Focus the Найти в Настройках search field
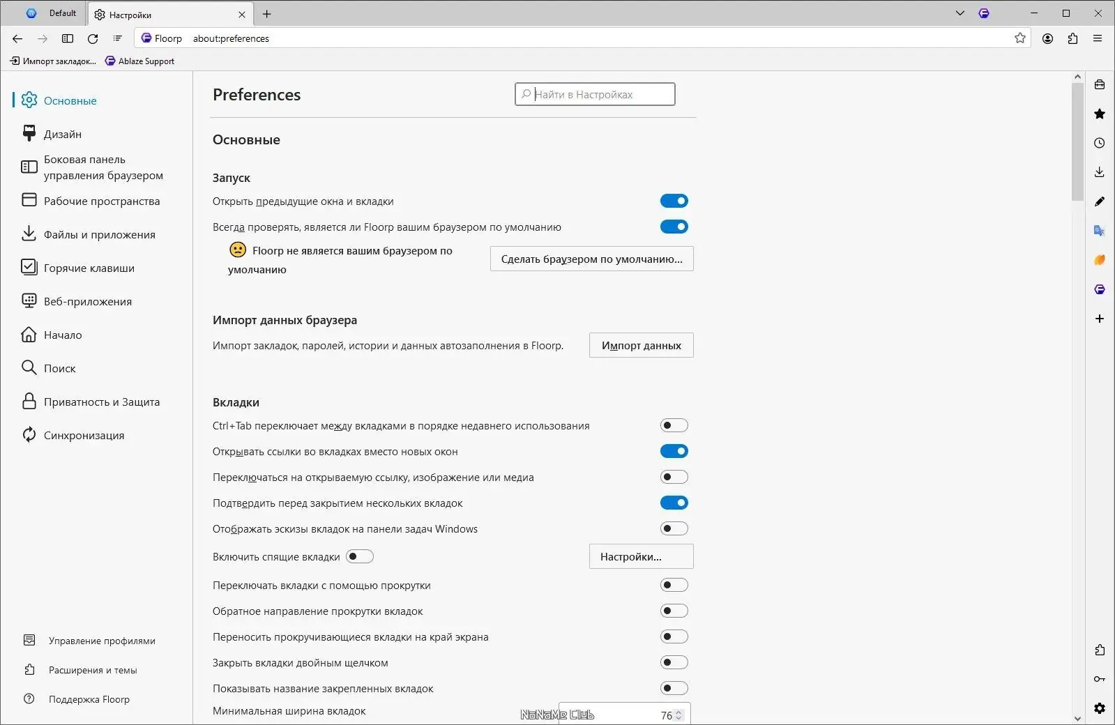 595,94
